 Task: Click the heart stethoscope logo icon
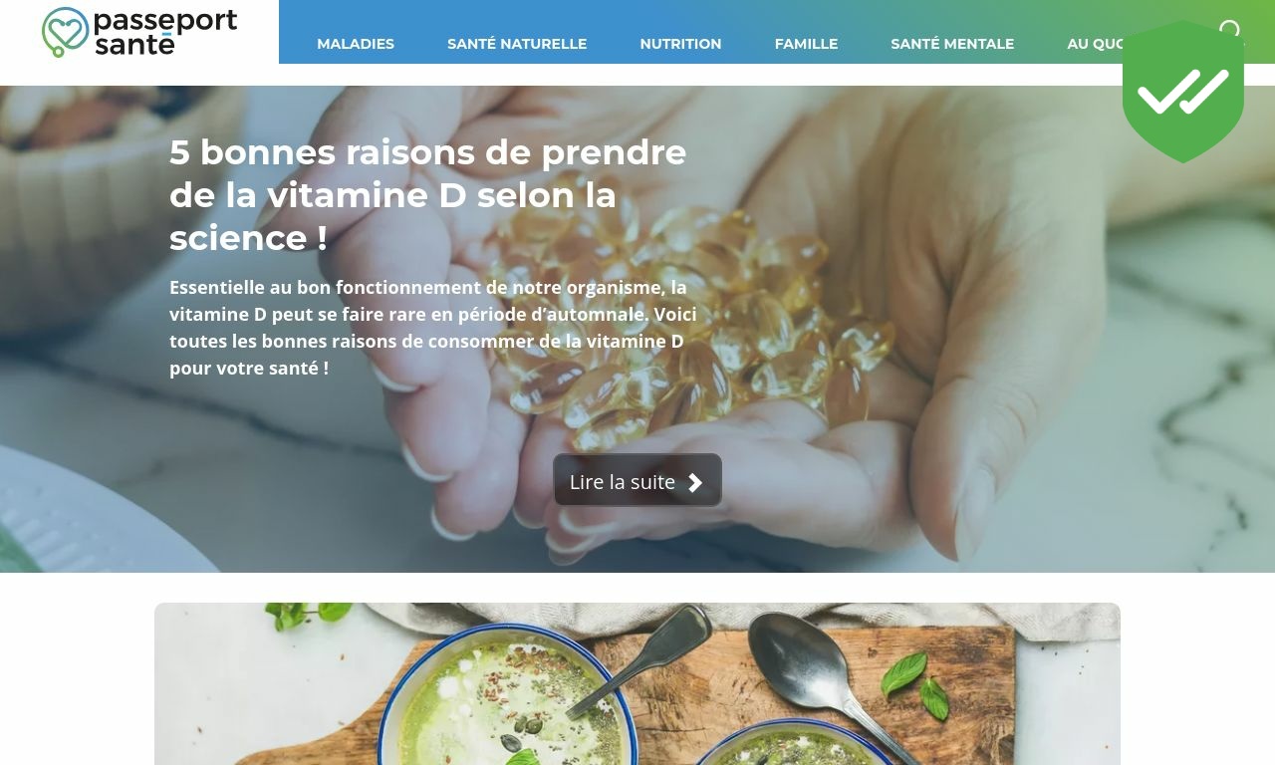pyautogui.click(x=65, y=32)
